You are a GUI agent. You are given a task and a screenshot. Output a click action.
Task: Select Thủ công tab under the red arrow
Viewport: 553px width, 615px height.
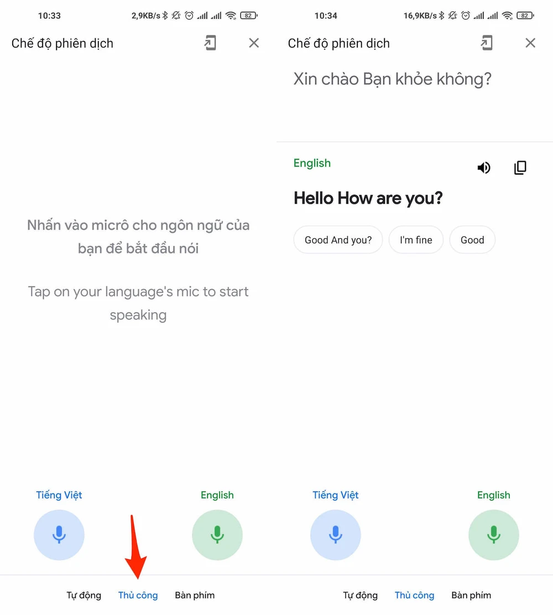pyautogui.click(x=138, y=596)
